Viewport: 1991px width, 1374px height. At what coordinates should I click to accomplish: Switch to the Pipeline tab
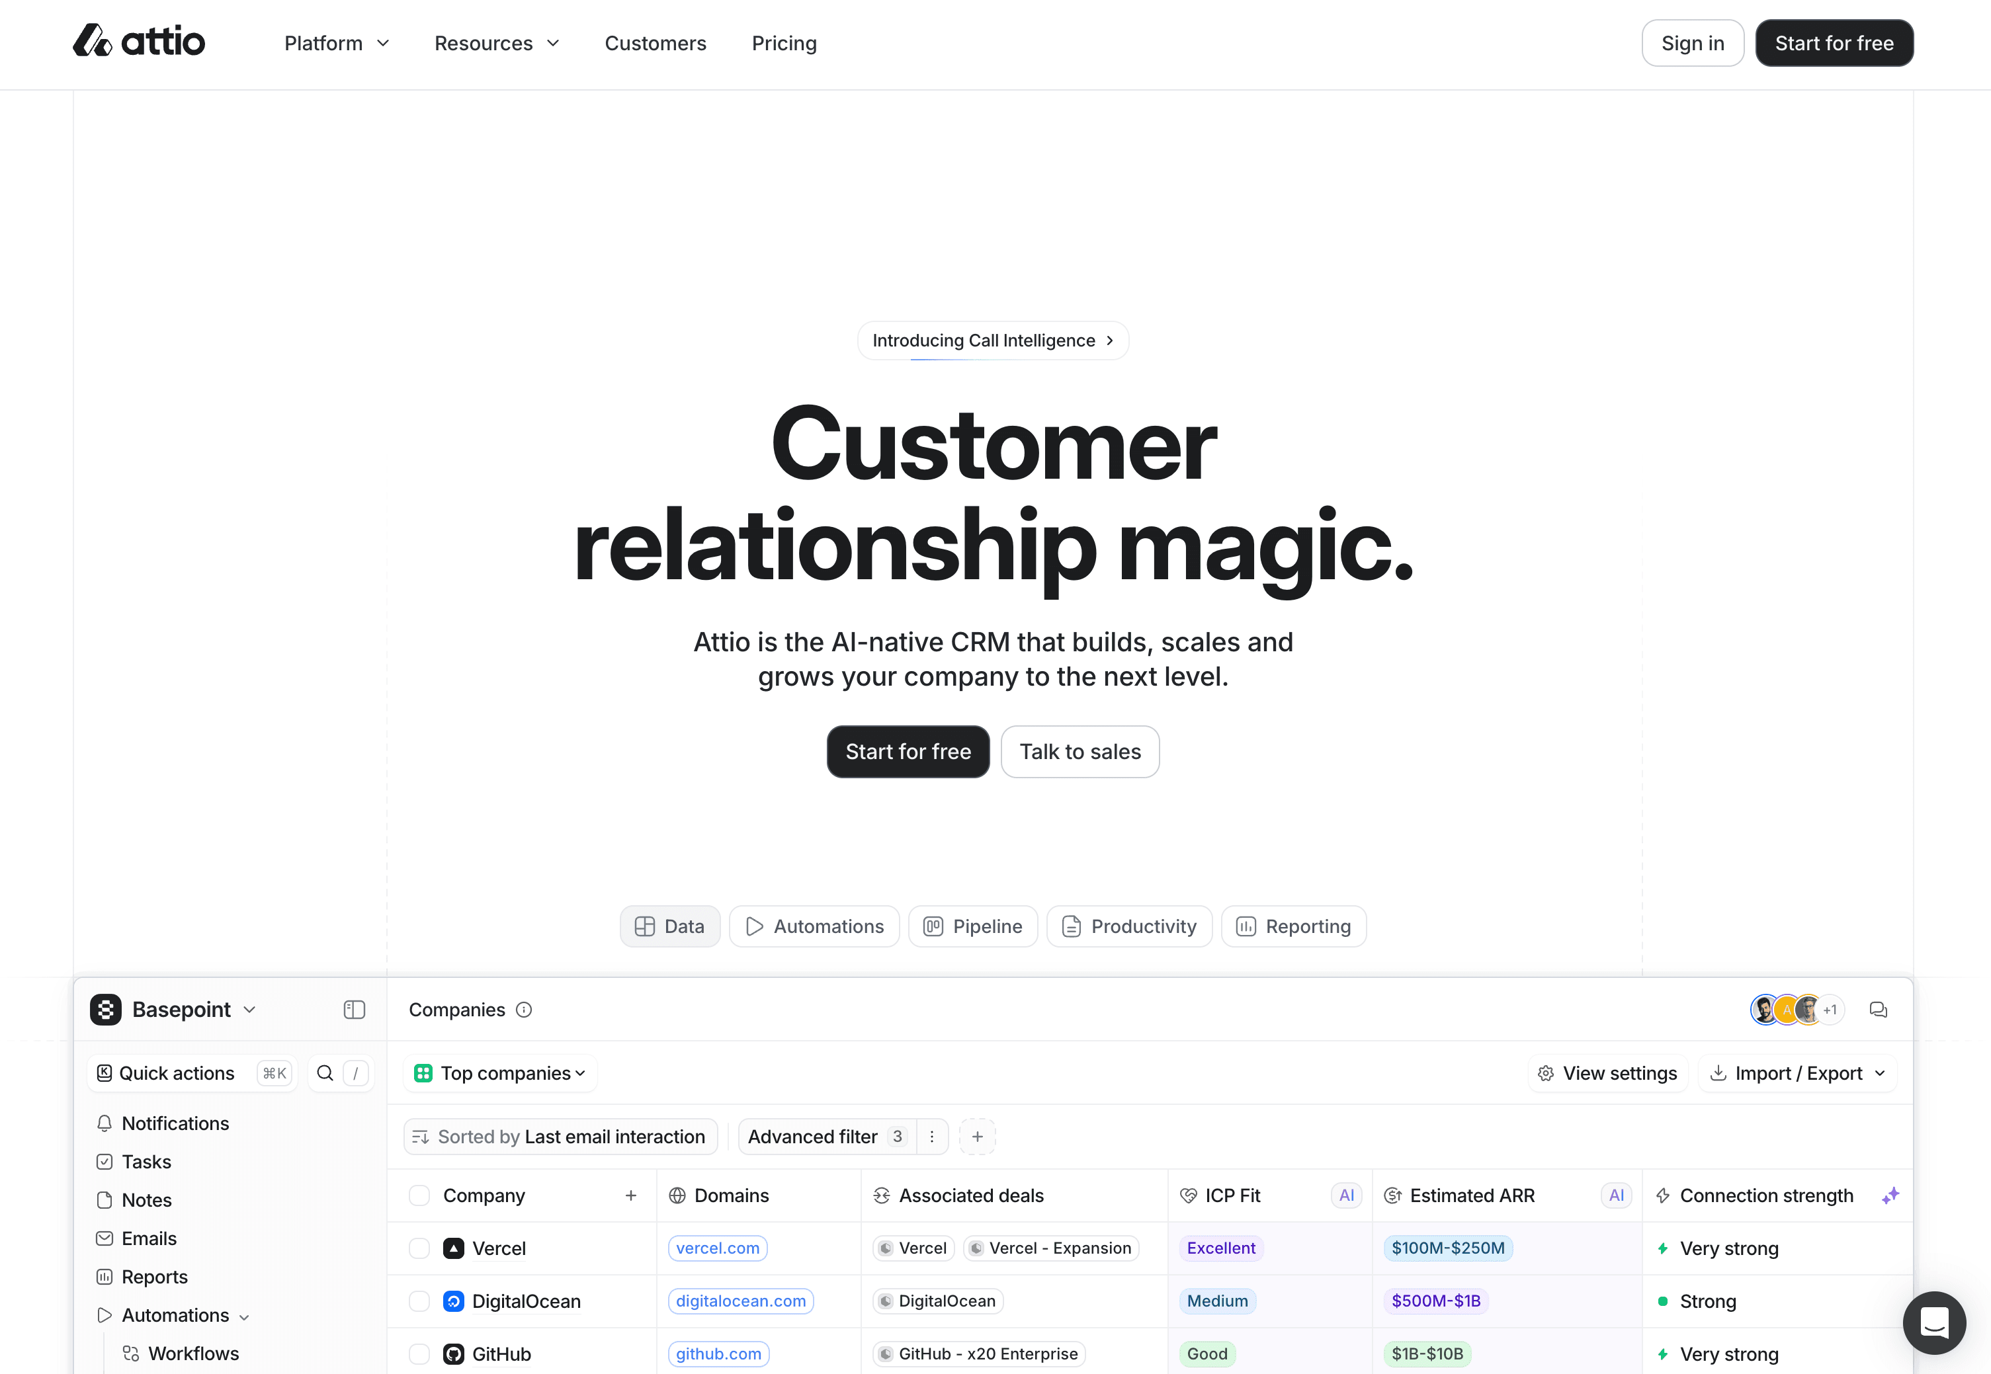973,926
